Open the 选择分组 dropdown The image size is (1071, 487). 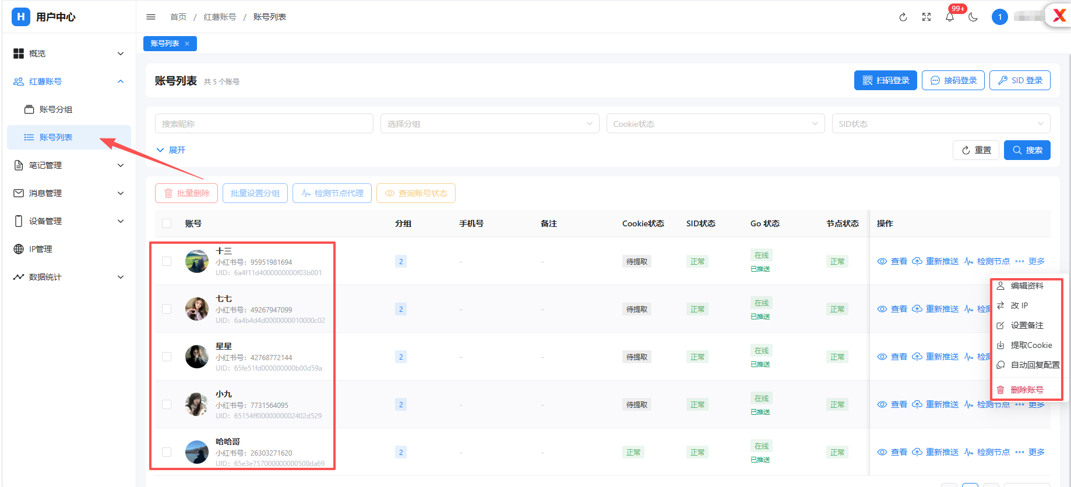(x=489, y=123)
